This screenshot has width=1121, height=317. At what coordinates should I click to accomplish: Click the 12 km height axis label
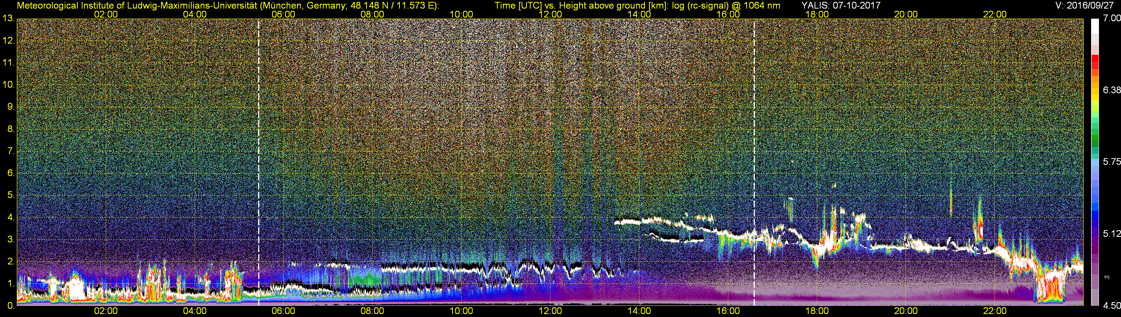(x=8, y=41)
